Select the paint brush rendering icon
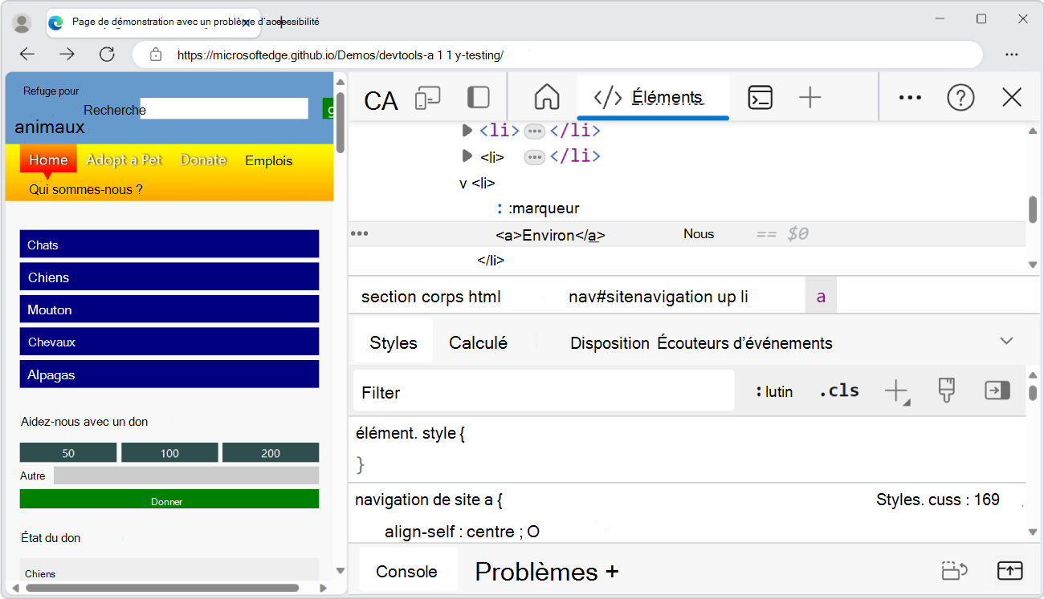 point(947,390)
